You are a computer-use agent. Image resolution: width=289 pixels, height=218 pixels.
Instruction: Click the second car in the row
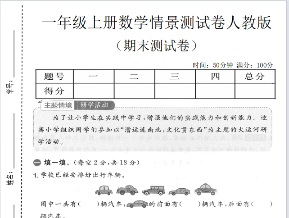pos(127,190)
